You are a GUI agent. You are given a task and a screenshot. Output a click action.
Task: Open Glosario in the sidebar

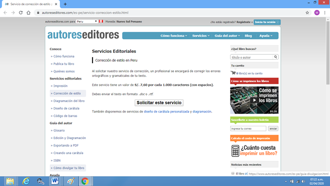(x=59, y=130)
